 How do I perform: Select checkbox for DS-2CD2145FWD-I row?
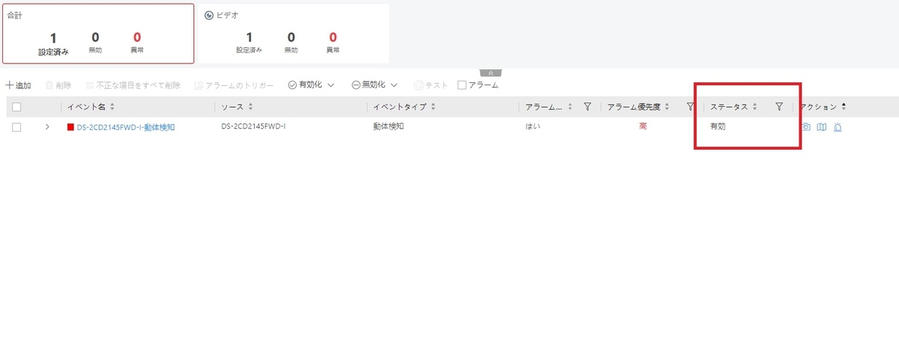point(16,127)
